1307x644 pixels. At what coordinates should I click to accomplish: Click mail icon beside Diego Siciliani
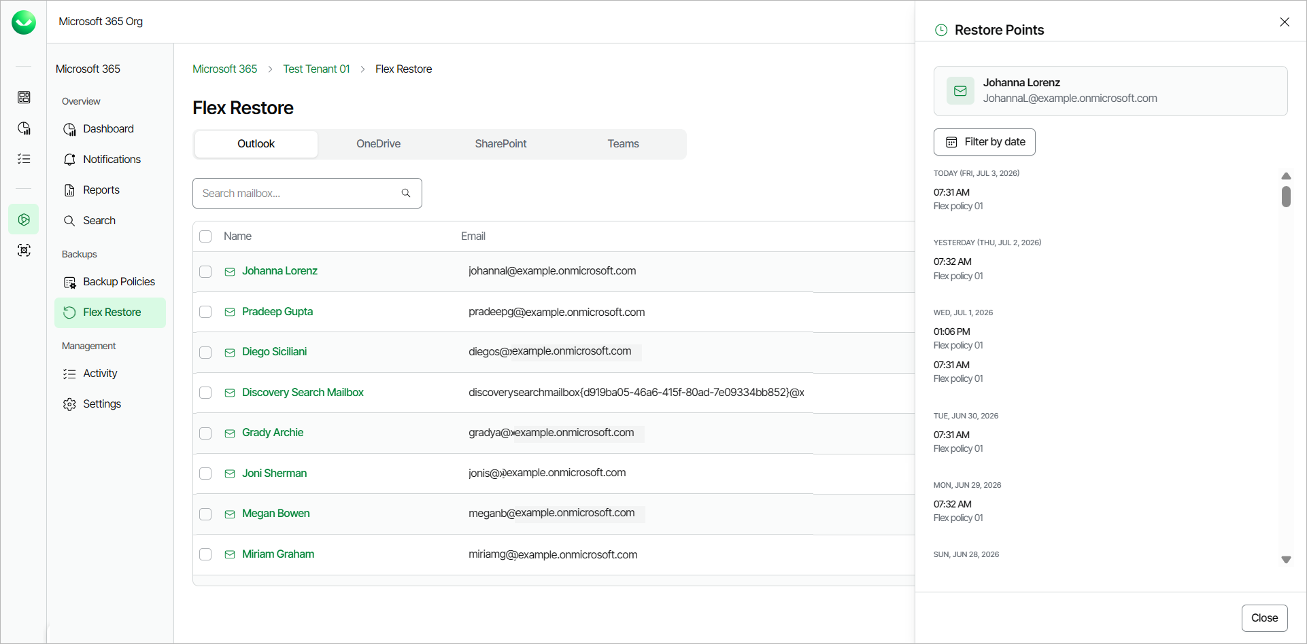[230, 353]
